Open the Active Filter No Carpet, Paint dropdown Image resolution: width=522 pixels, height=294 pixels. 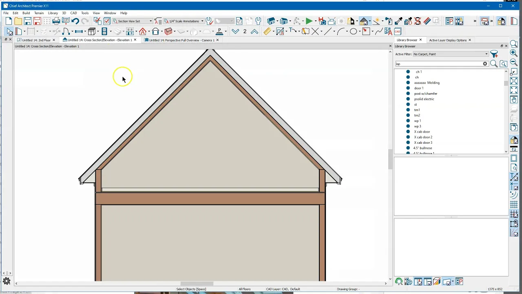[x=450, y=54]
